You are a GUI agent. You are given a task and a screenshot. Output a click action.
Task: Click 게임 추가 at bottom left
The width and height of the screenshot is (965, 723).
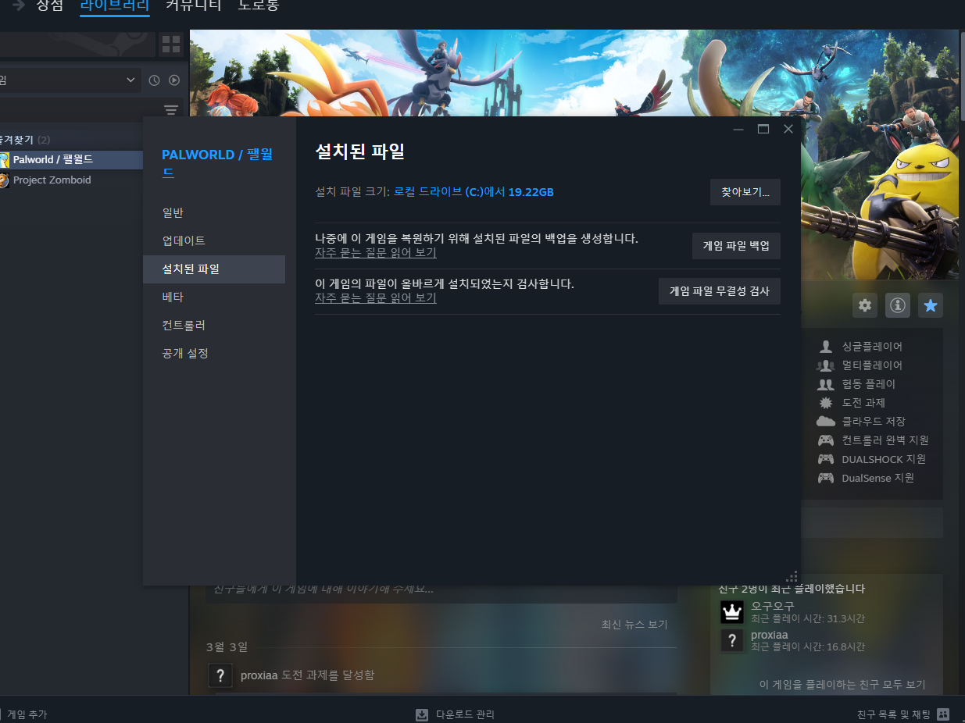(27, 714)
